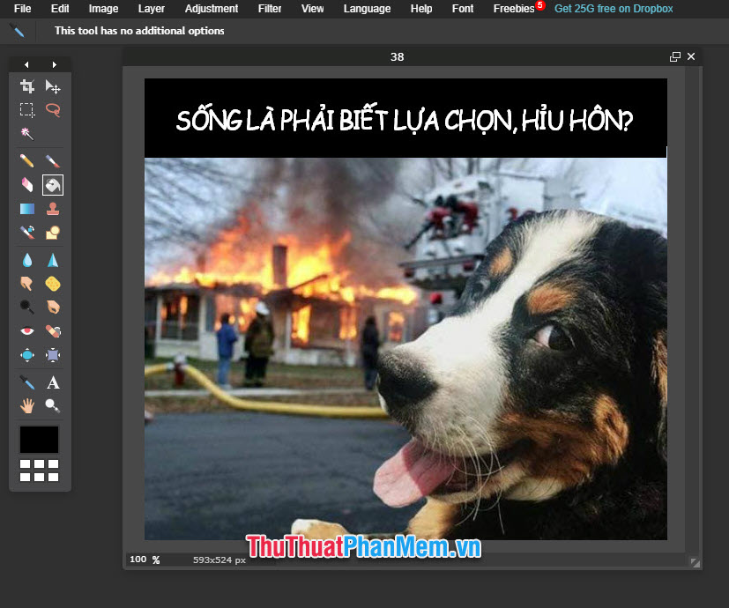Collapse toolbox with left arrow
Image resolution: width=729 pixels, height=608 pixels.
26,64
